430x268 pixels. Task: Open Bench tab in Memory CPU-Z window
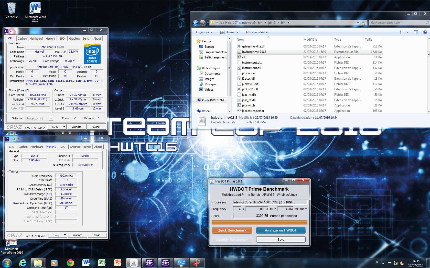[x=87, y=147]
